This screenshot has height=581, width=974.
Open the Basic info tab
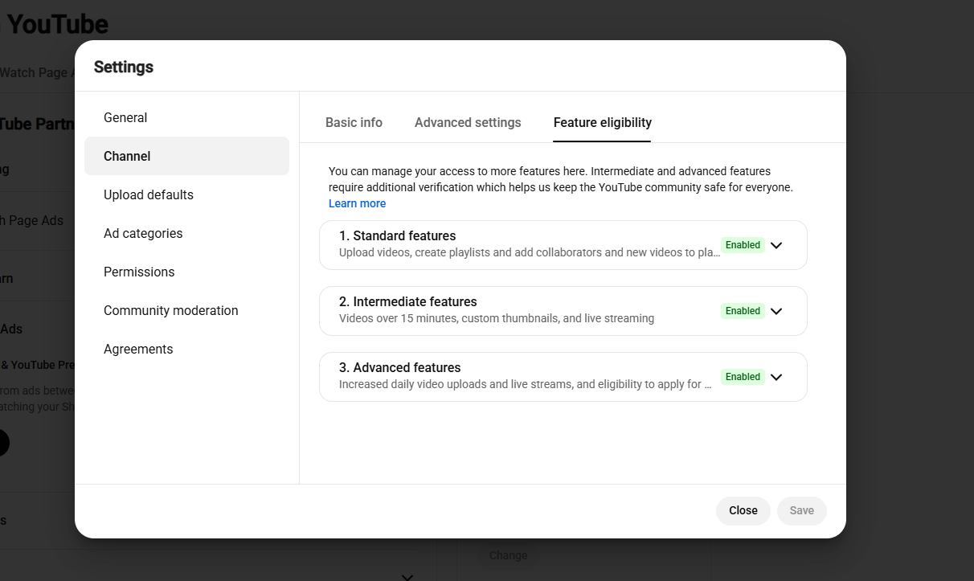[354, 123]
